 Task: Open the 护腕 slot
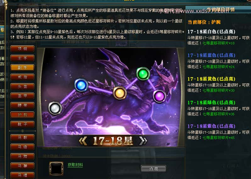(x=22, y=115)
